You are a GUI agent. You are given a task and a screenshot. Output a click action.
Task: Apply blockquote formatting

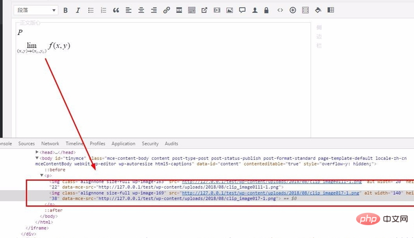tap(116, 10)
